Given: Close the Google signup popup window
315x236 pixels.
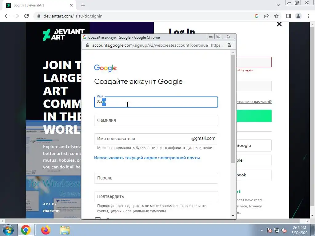Looking at the screenshot, I should [229, 36].
